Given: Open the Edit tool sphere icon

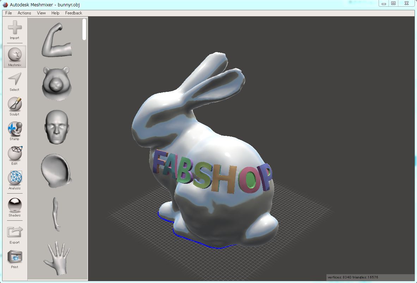Looking at the screenshot, I should click(x=14, y=156).
